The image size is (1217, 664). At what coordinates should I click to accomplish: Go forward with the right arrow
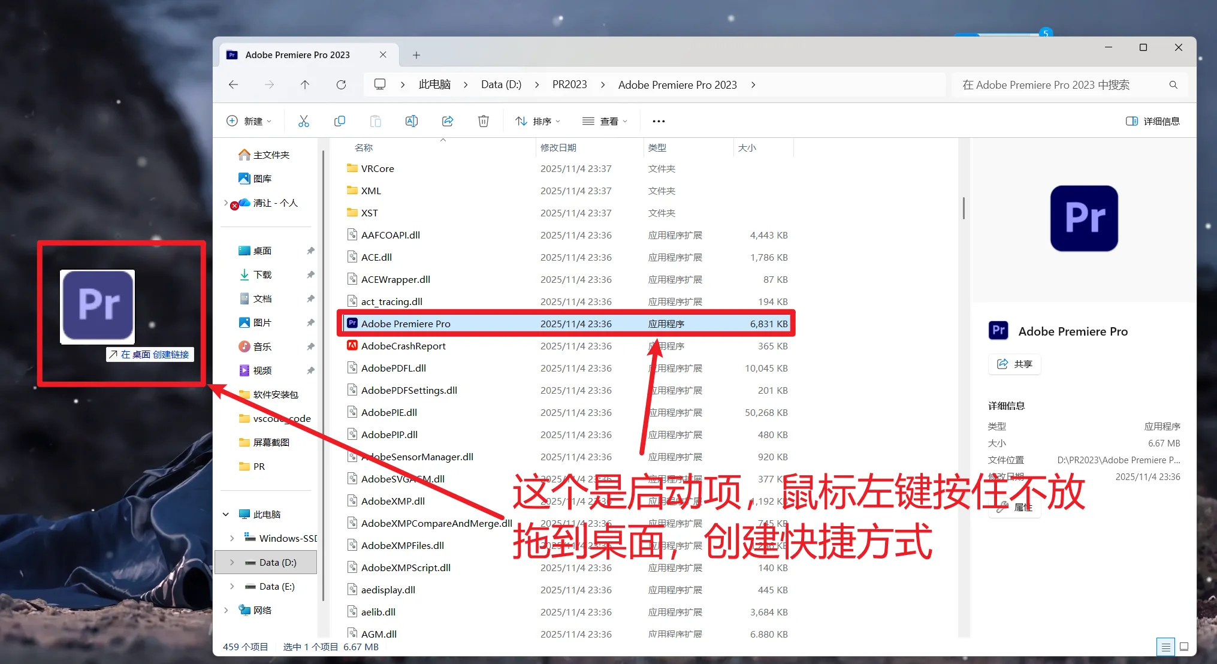(x=270, y=85)
